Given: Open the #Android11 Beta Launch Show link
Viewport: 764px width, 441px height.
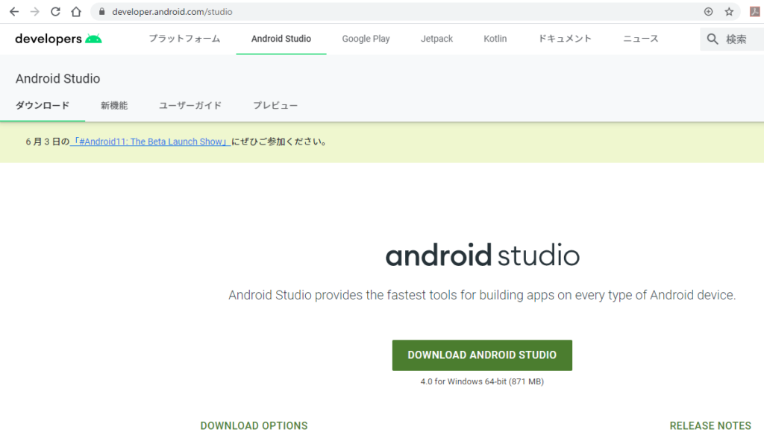Looking at the screenshot, I should (150, 142).
